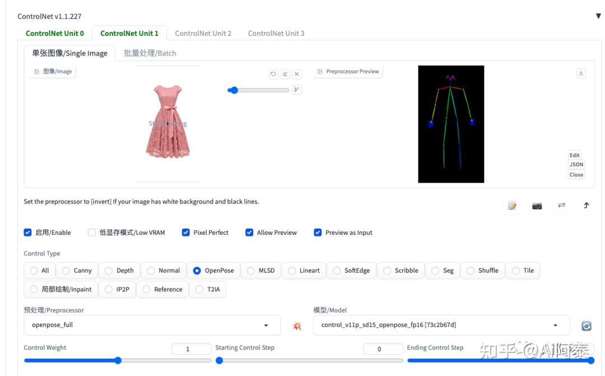
Task: Click the camera webcam icon
Action: click(x=537, y=206)
